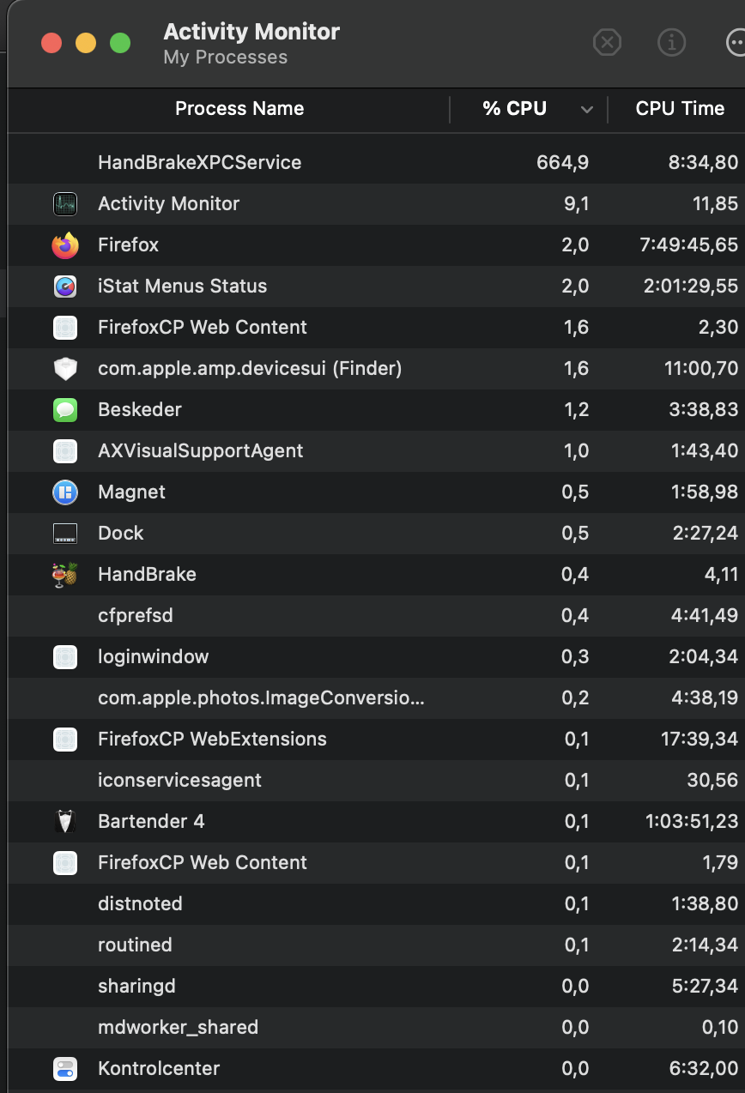Select the AXVisualSupportAgent process name
This screenshot has height=1093, width=745.
coord(200,450)
